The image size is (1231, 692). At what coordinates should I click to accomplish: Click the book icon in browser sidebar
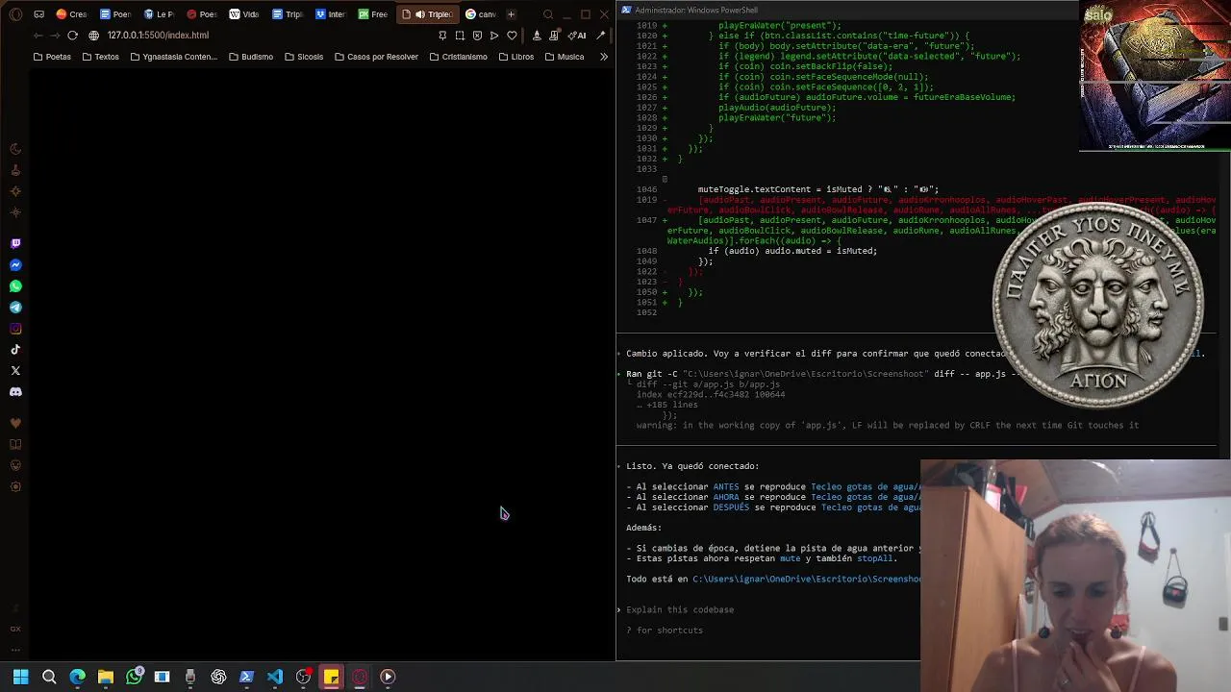[15, 444]
